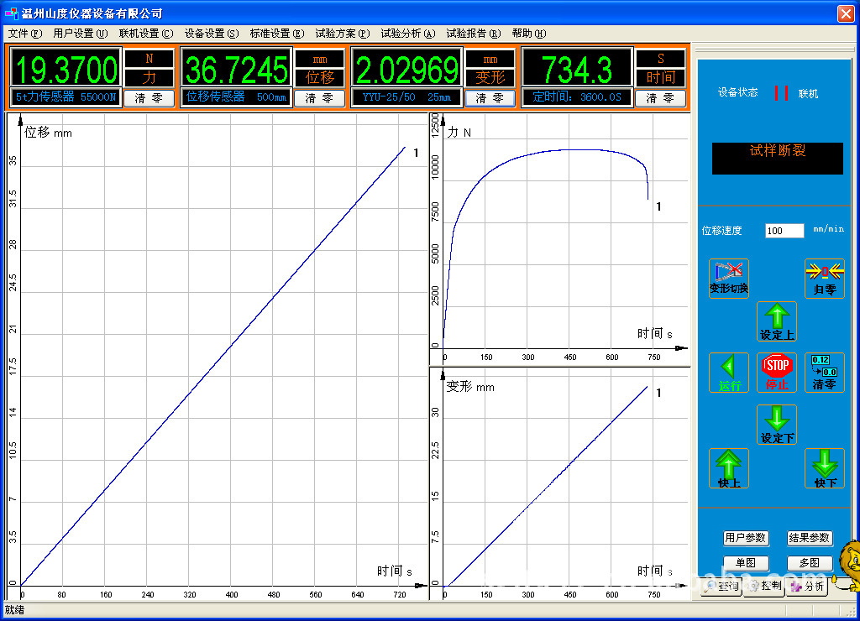Screen dimensions: 860x621
Task: Switch to the 分析 tab
Action: pyautogui.click(x=806, y=587)
